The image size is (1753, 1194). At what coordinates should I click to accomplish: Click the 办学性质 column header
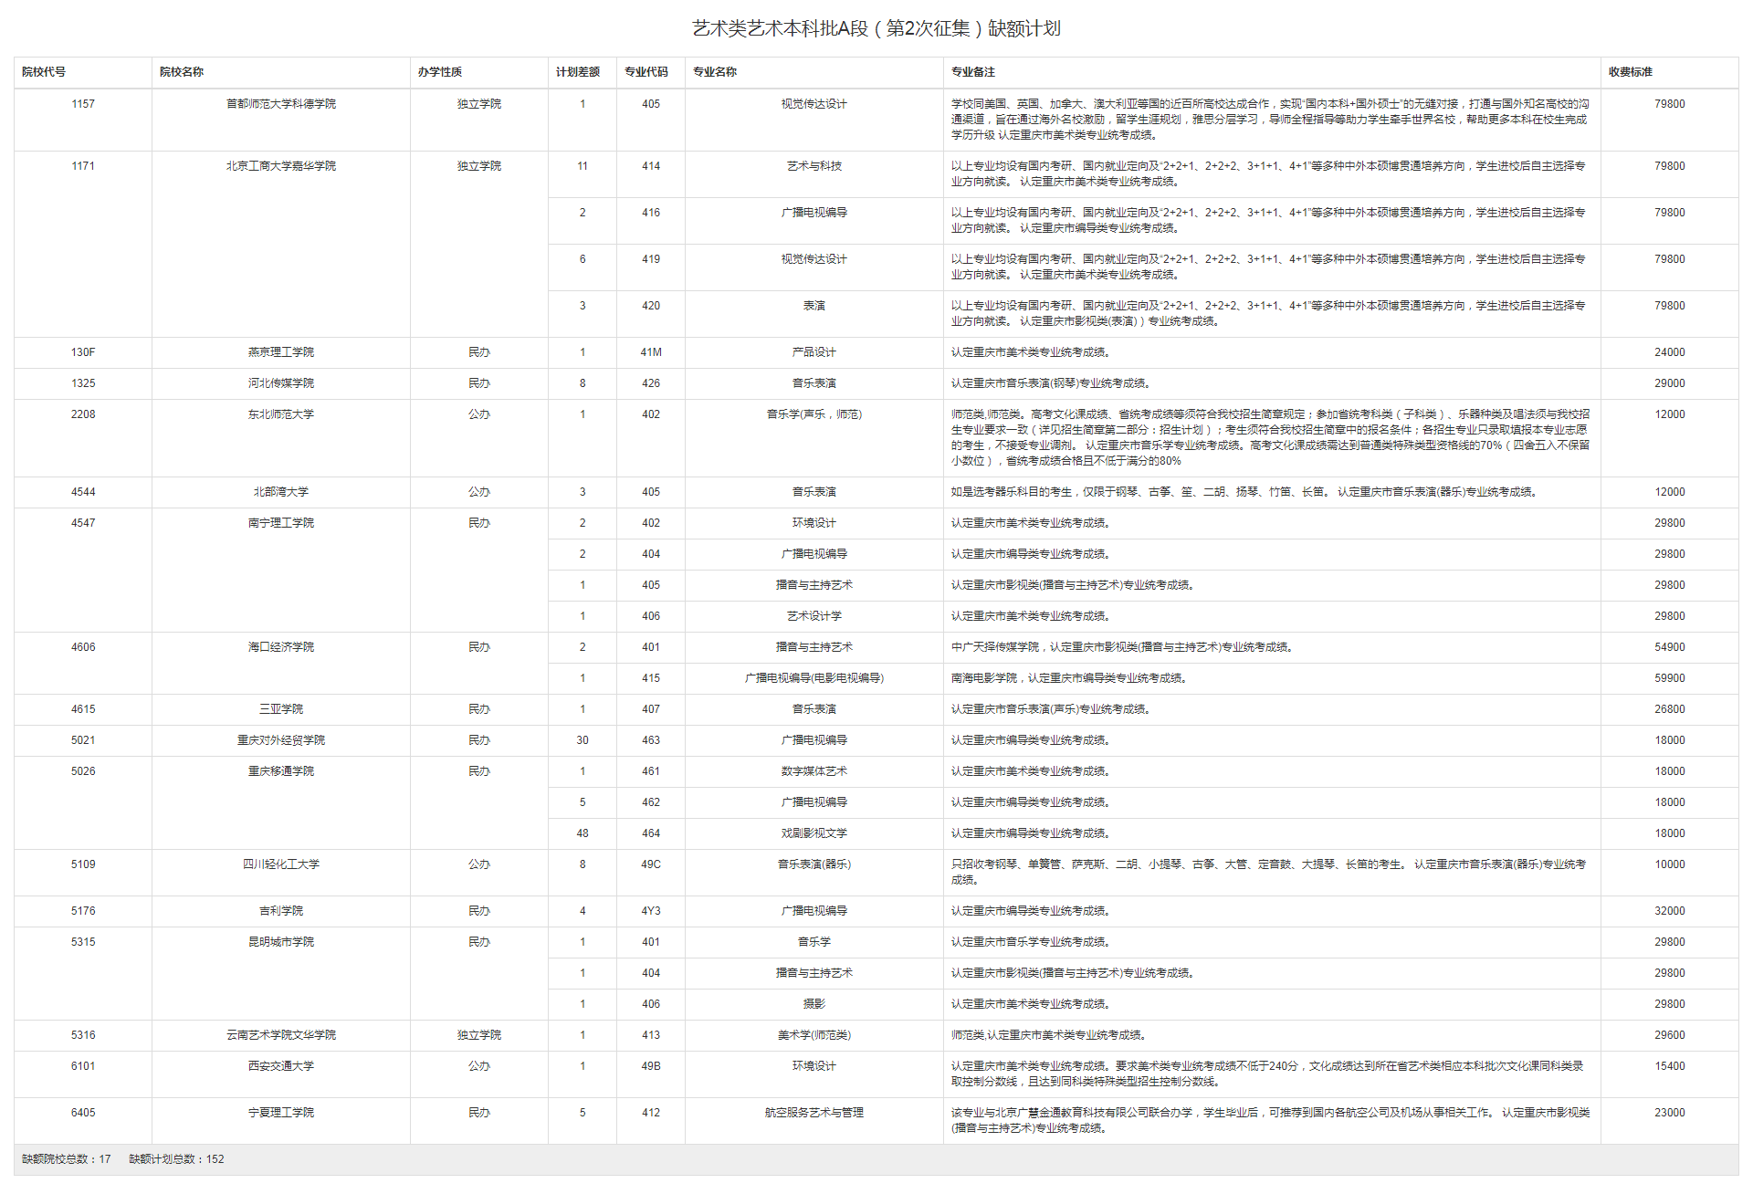pyautogui.click(x=440, y=72)
